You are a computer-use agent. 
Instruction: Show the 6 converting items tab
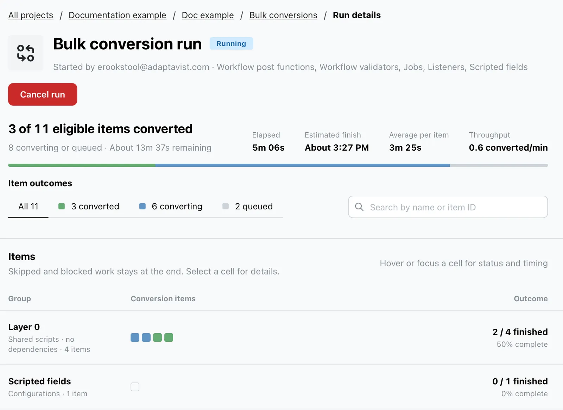tap(171, 207)
